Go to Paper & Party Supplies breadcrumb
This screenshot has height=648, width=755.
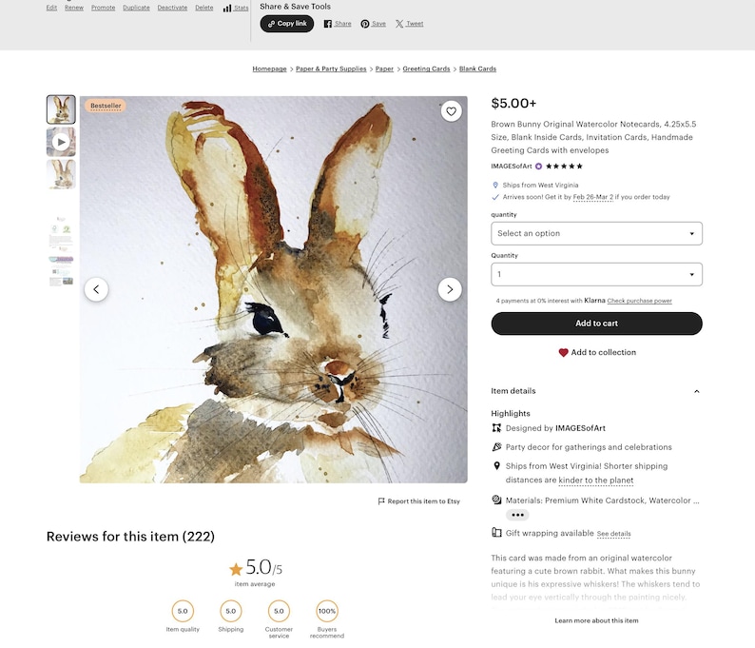331,69
